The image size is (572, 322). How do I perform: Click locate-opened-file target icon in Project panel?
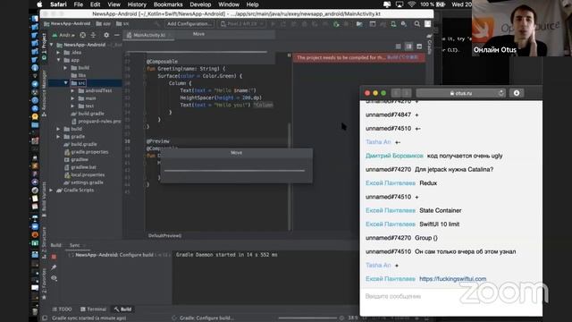pos(83,35)
